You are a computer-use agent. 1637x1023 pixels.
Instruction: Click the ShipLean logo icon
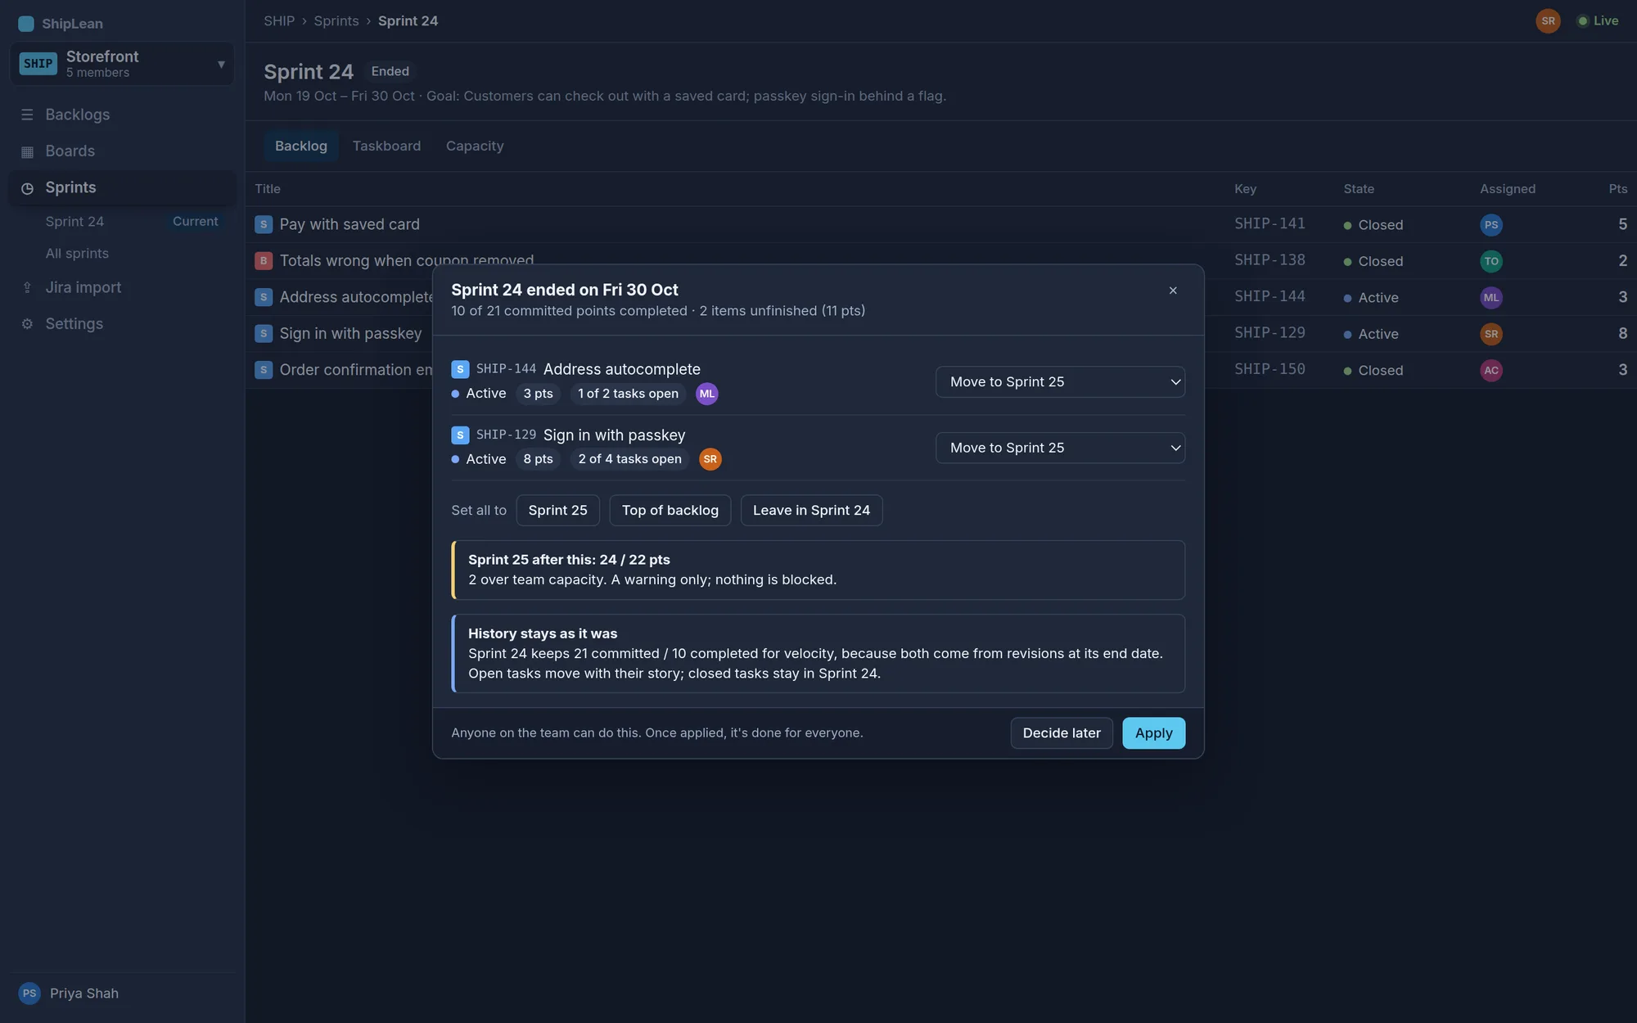[x=26, y=23]
